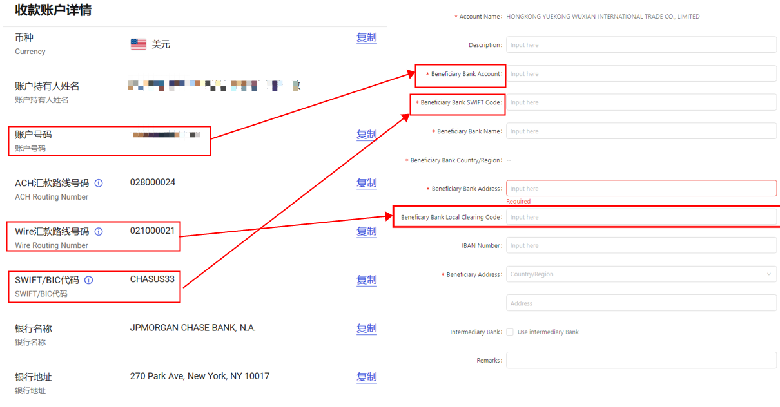Image resolution: width=780 pixels, height=407 pixels.
Task: Click the required Beneficiary Bank Address field
Action: tap(641, 189)
